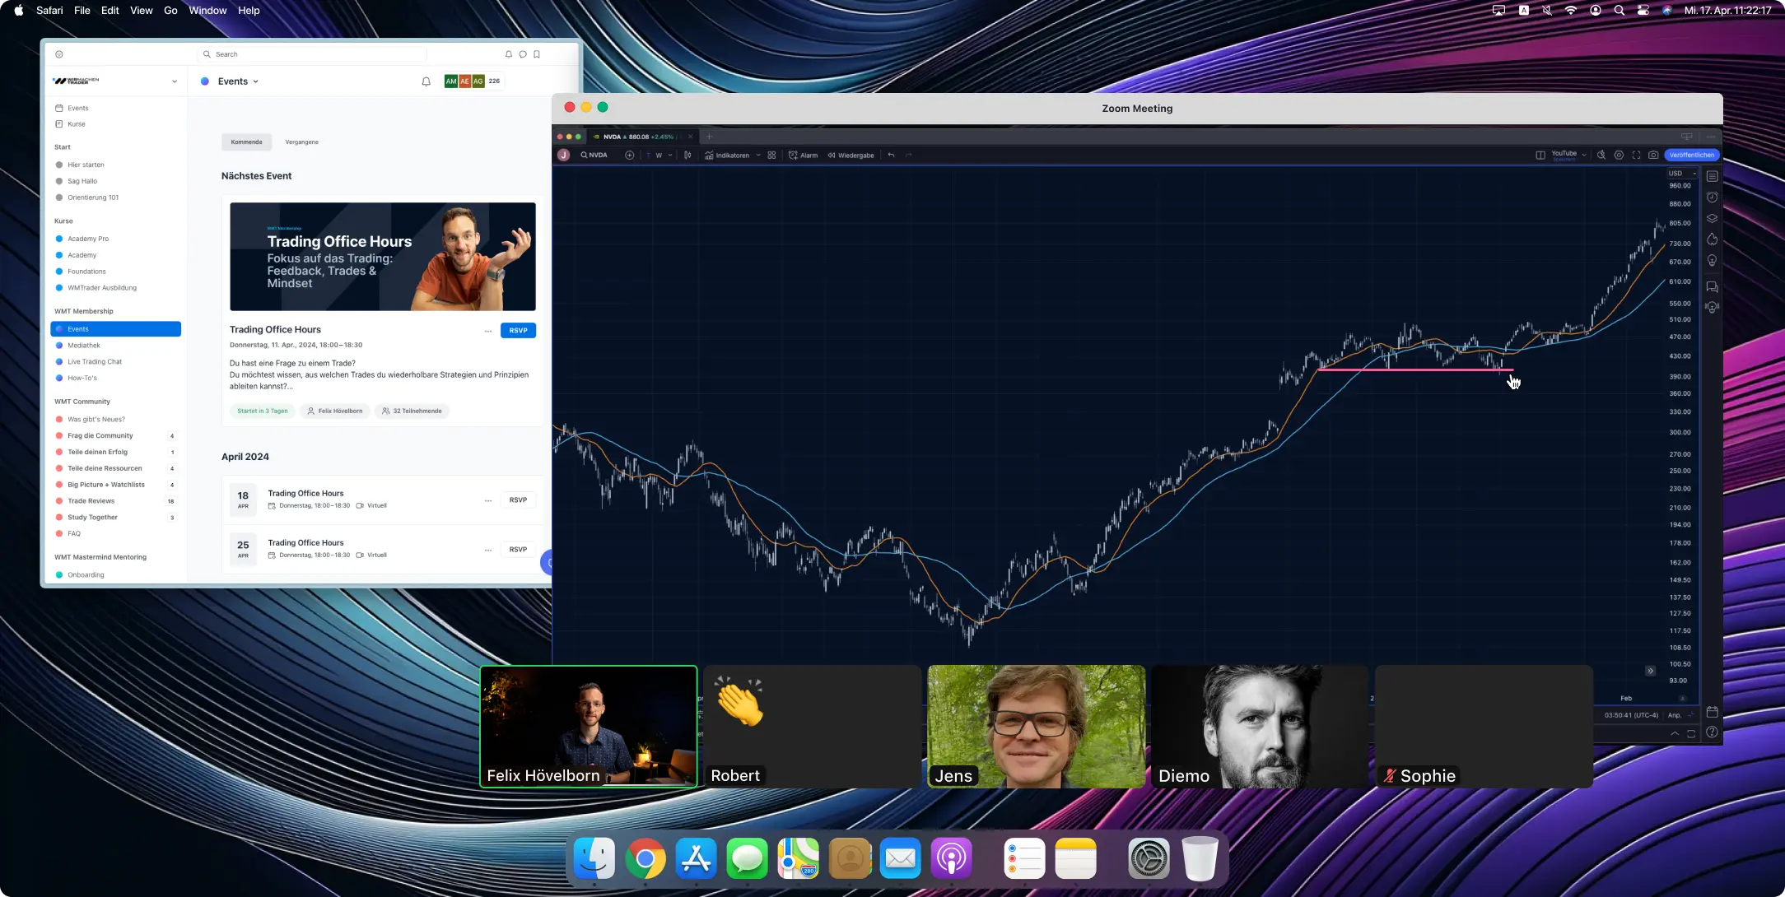
Task: Open the Help menu in the menu bar
Action: tap(249, 11)
